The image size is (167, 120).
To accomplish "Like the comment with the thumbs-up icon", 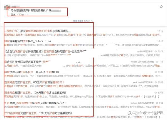I will (161, 7).
